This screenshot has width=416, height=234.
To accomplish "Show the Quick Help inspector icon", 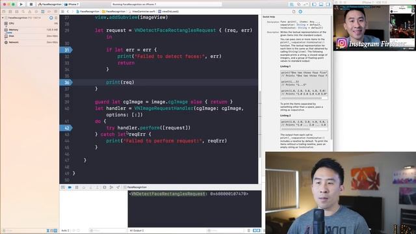I will 300,12.
